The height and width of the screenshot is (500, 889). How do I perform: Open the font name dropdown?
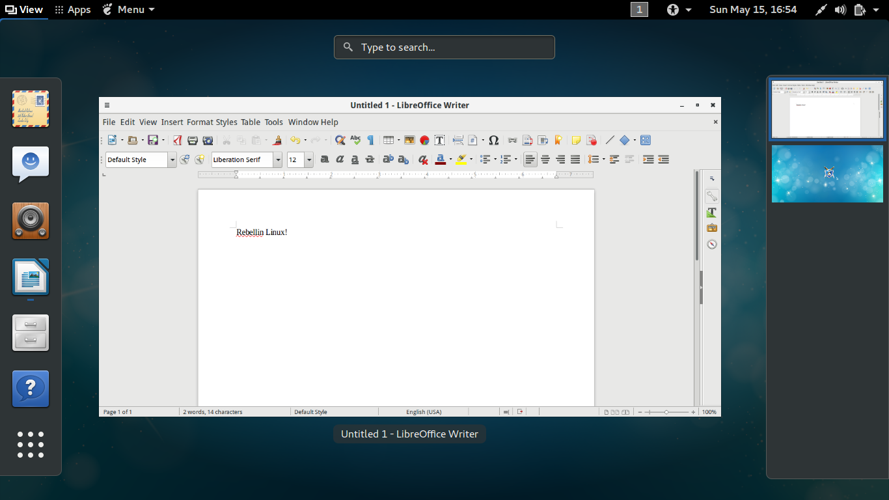click(278, 160)
